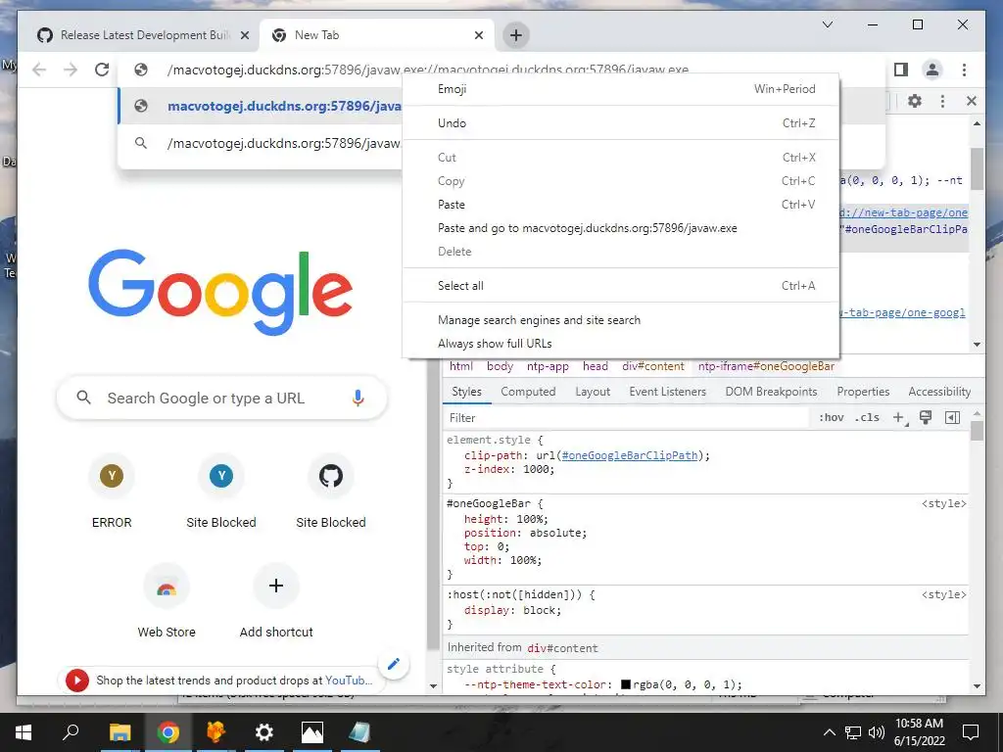Close the Release Latest Development Build tab
The height and width of the screenshot is (752, 1003).
click(x=244, y=36)
